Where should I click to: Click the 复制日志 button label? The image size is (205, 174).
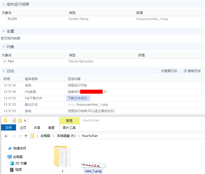pos(194,71)
